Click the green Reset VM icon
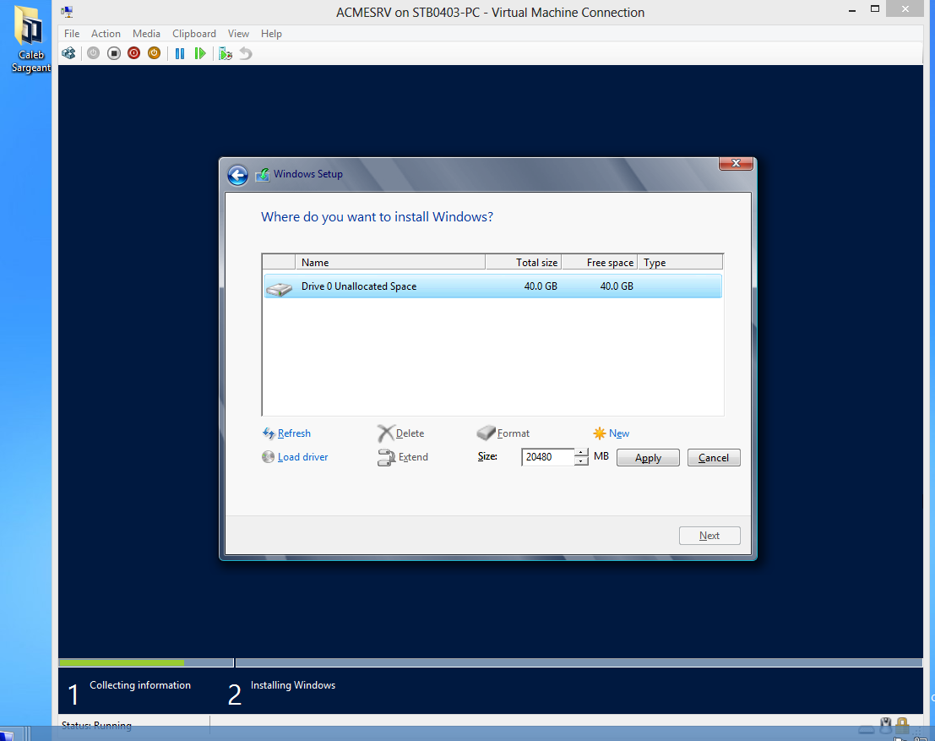The height and width of the screenshot is (741, 935). (x=200, y=53)
